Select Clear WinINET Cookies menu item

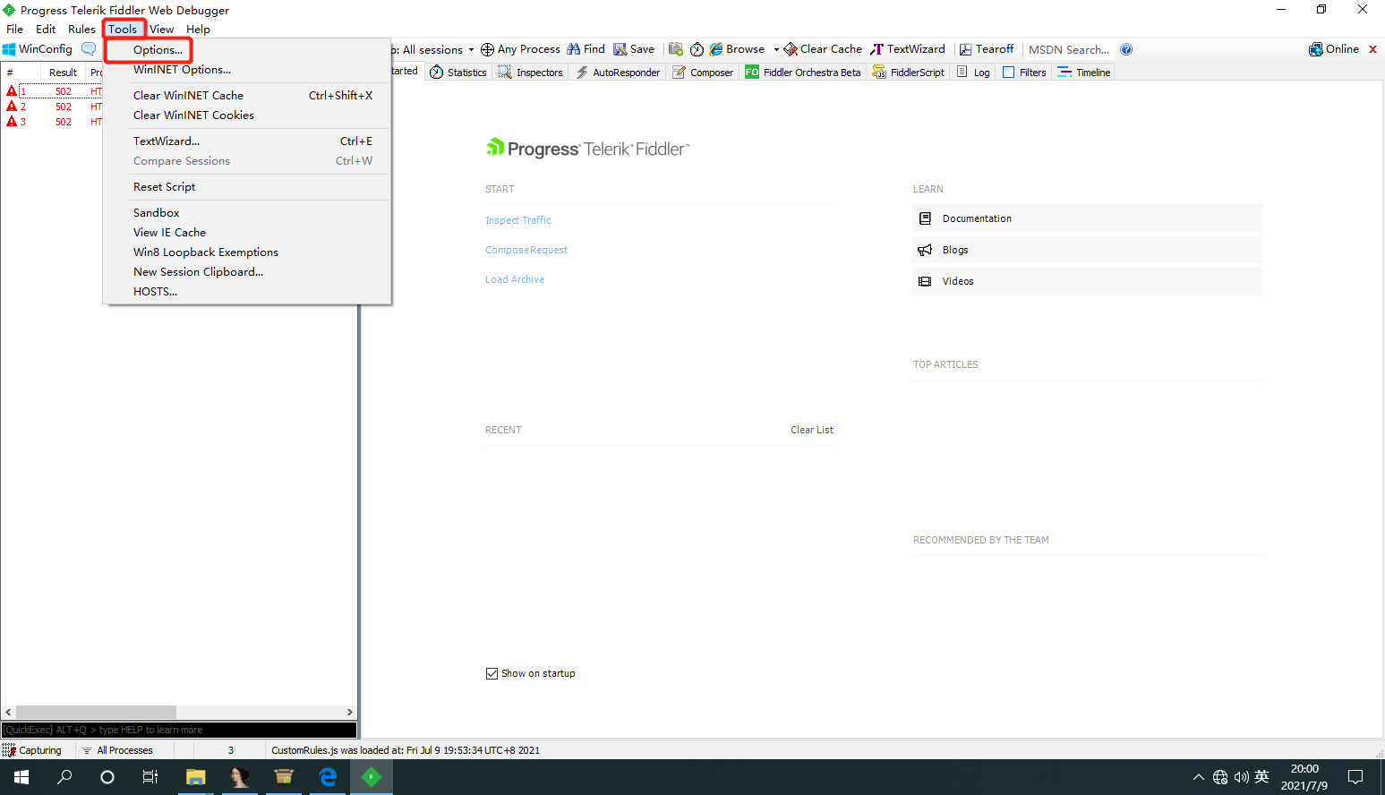(x=247, y=115)
